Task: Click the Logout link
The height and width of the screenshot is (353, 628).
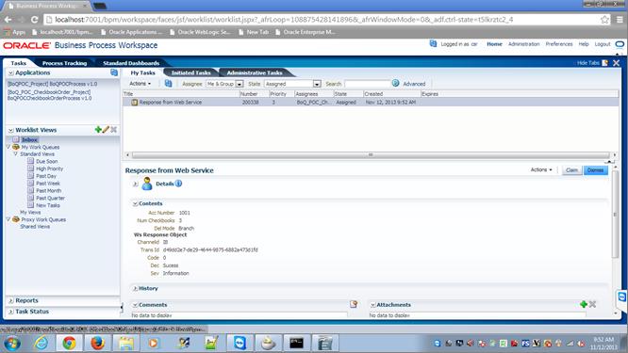Action: (603, 44)
